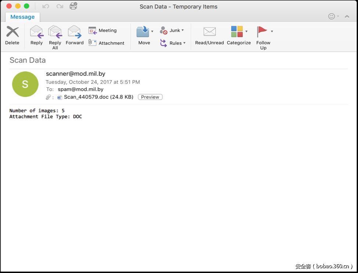358x273 pixels.
Task: Print the message using printer icon
Action: pos(73,6)
